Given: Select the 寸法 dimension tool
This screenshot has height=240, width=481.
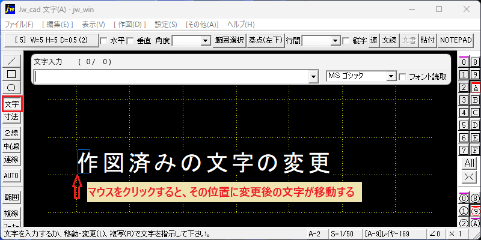Looking at the screenshot, I should [x=11, y=116].
